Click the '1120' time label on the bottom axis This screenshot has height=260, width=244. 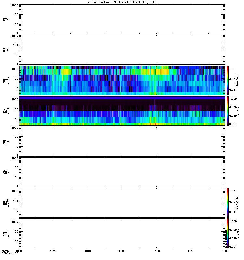click(x=156, y=251)
